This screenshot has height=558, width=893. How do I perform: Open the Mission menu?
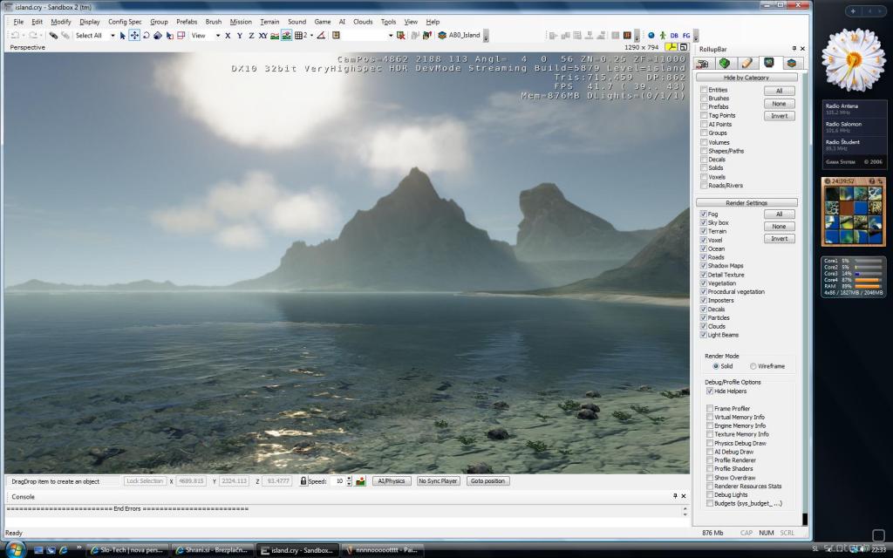pos(241,22)
